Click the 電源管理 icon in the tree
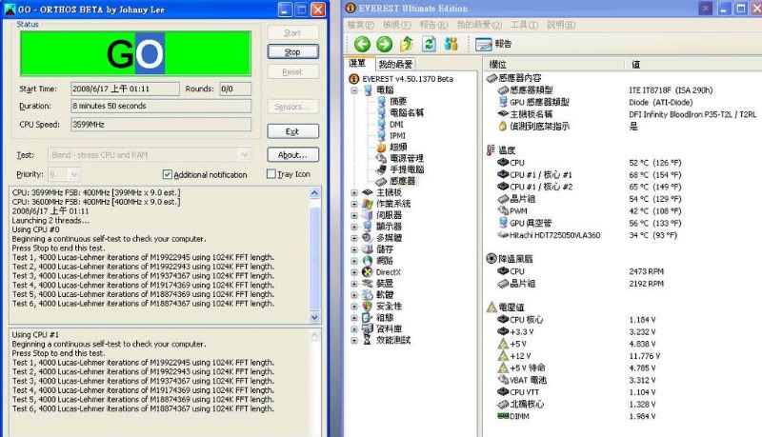Image resolution: width=762 pixels, height=437 pixels. [382, 158]
